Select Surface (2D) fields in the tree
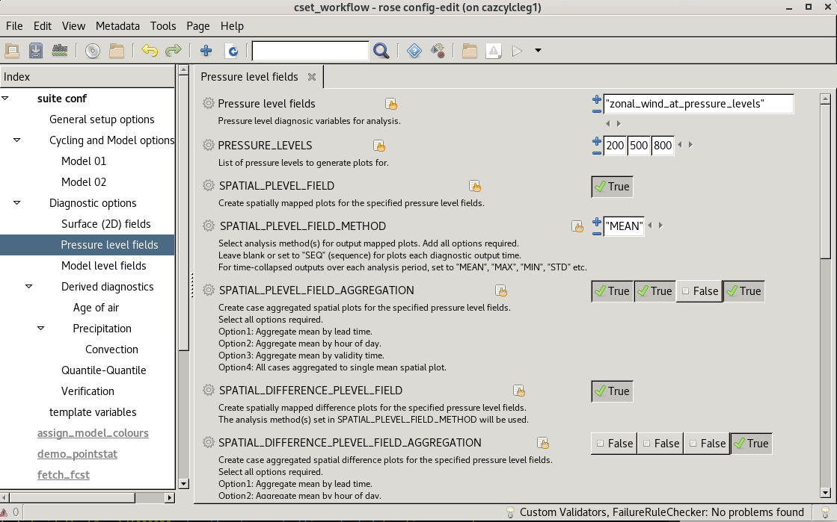 105,224
